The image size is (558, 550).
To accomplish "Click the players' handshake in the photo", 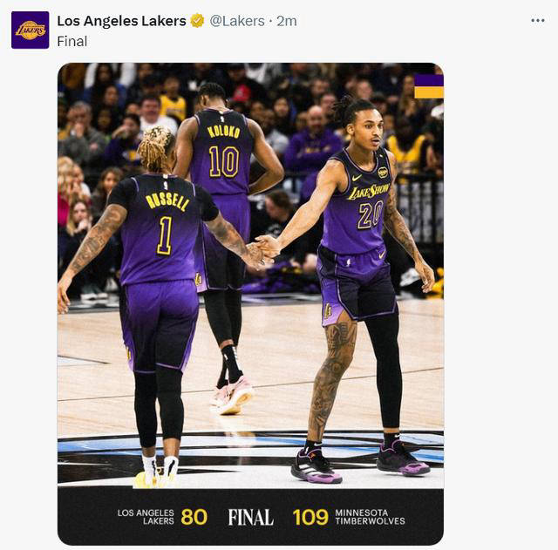I will click(x=262, y=250).
